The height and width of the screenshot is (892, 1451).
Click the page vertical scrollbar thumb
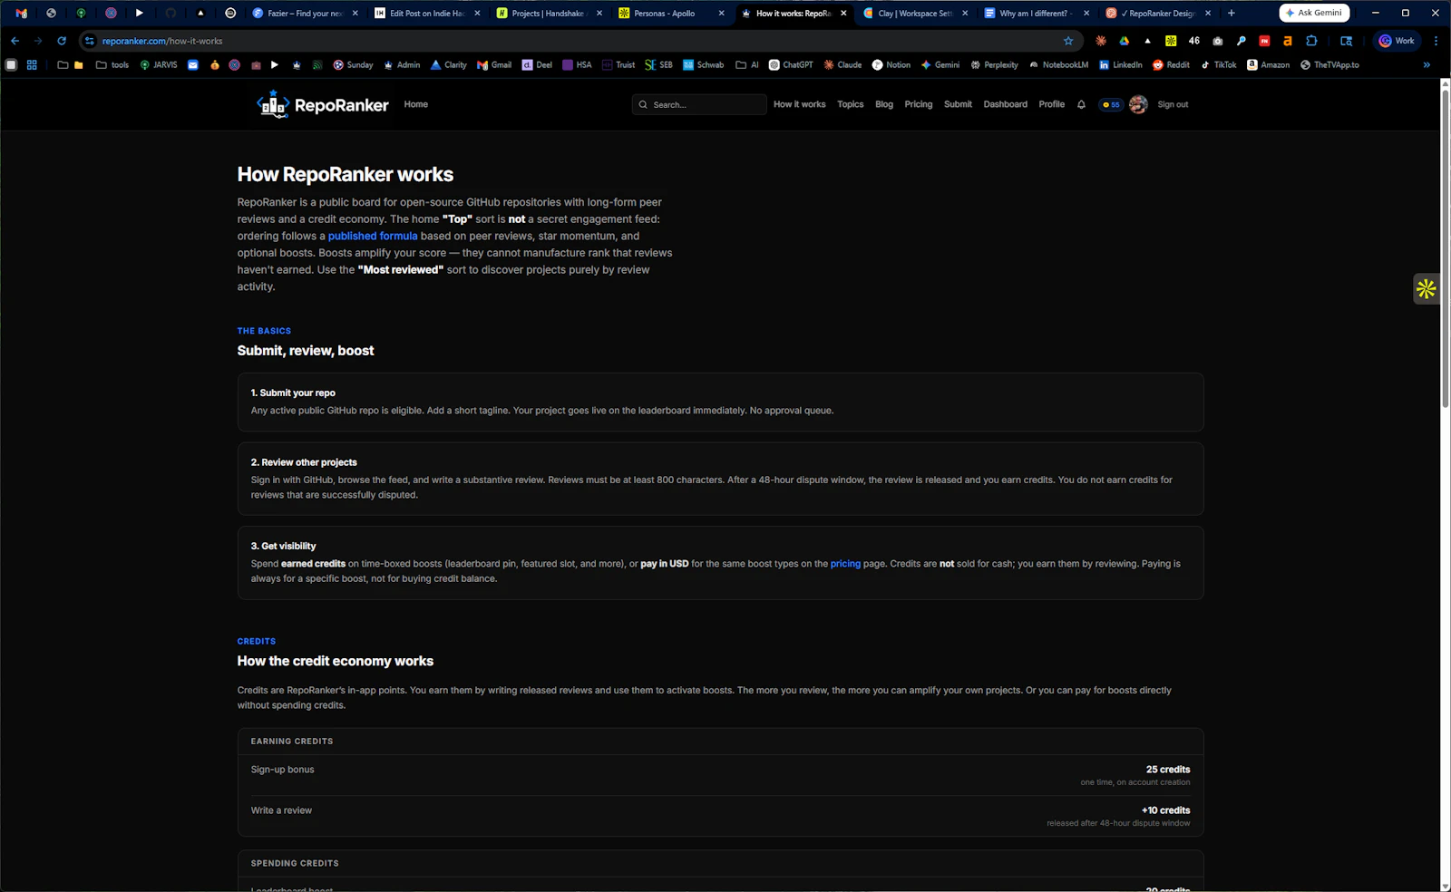(x=1445, y=247)
